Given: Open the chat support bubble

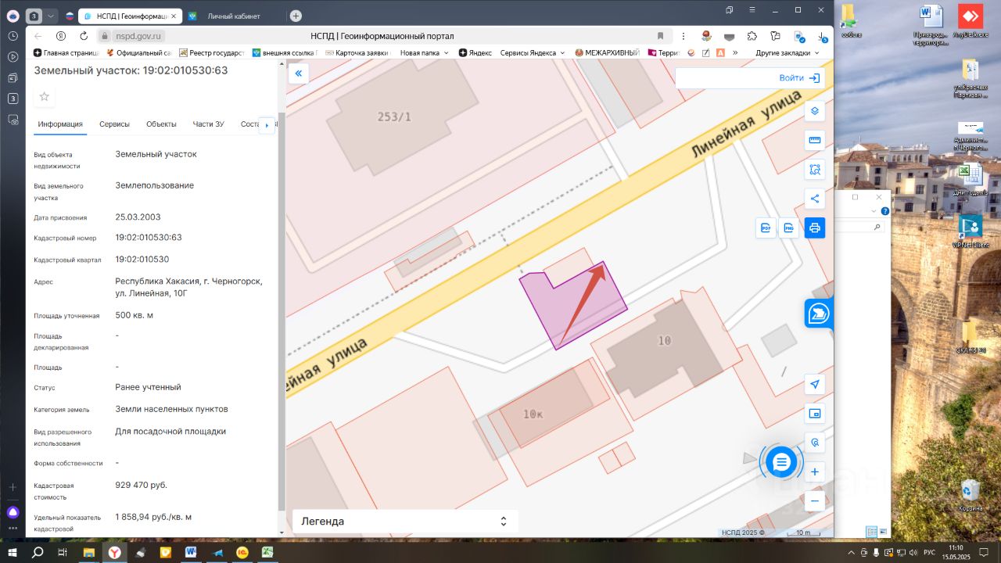Looking at the screenshot, I should coord(780,462).
